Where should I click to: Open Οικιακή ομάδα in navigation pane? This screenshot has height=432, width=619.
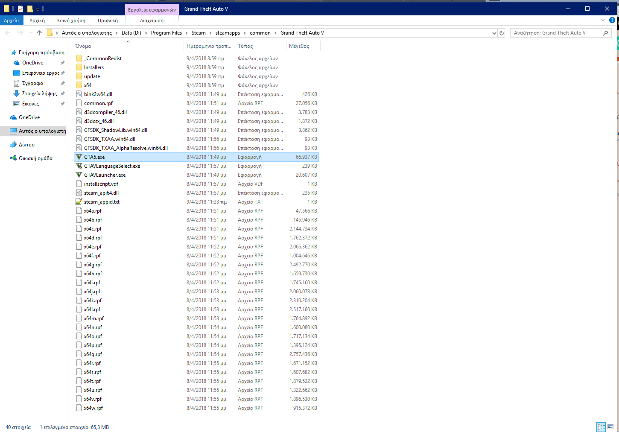(x=31, y=158)
